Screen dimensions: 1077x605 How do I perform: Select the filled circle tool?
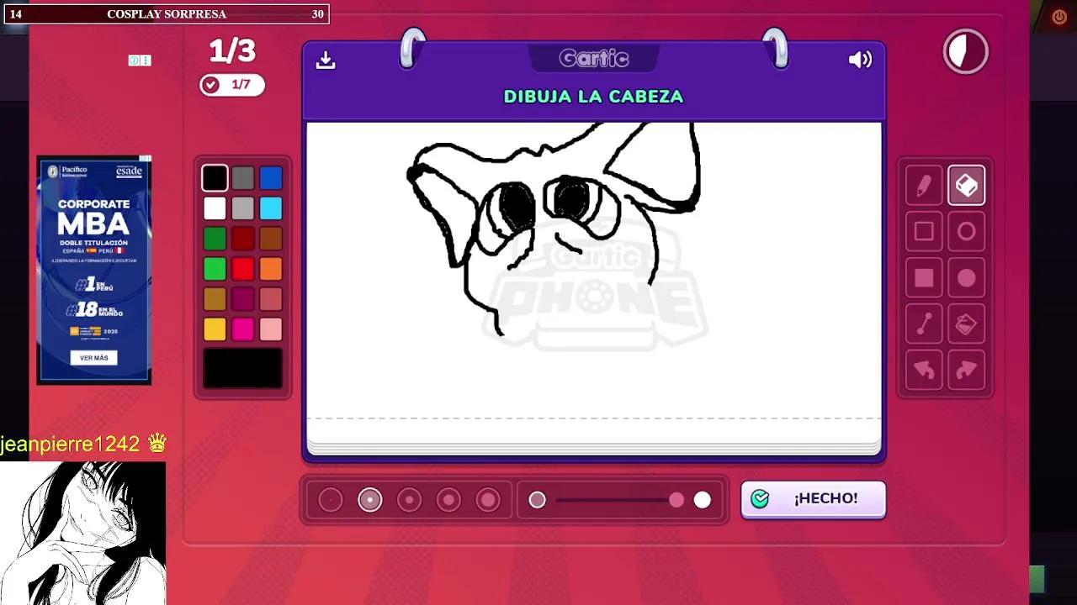pyautogui.click(x=966, y=277)
